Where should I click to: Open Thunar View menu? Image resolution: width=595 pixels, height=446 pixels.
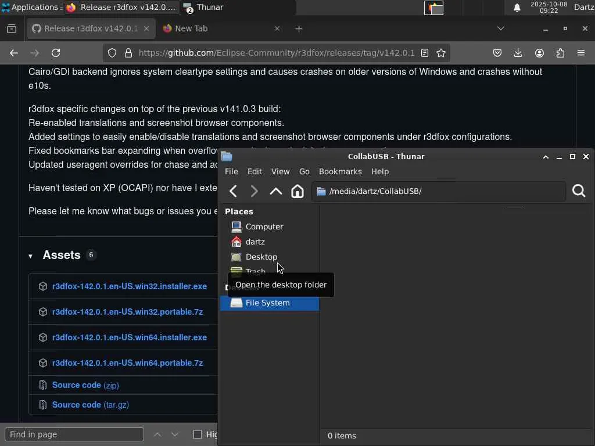point(281,172)
